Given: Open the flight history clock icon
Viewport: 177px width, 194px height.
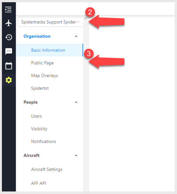Looking at the screenshot, I should tap(9, 37).
